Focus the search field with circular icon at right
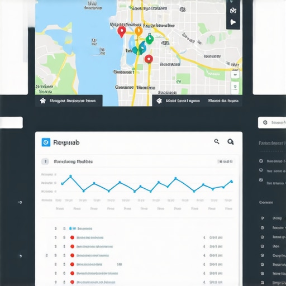Image resolution: width=286 pixels, height=286 pixels. click(272, 122)
